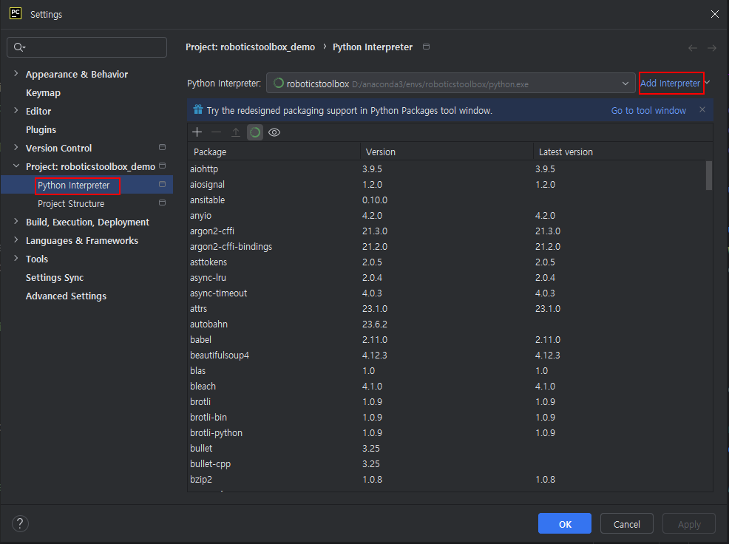
Task: Select Settings Sync in settings tree
Action: click(55, 278)
